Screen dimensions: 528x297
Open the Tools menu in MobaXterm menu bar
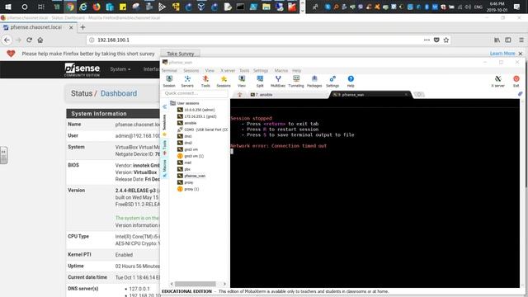(x=244, y=70)
